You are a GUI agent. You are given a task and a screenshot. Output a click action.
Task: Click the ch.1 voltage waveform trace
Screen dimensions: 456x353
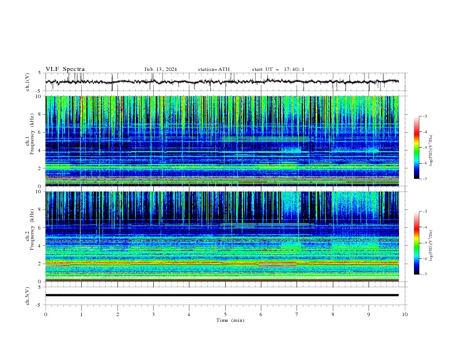pos(222,82)
